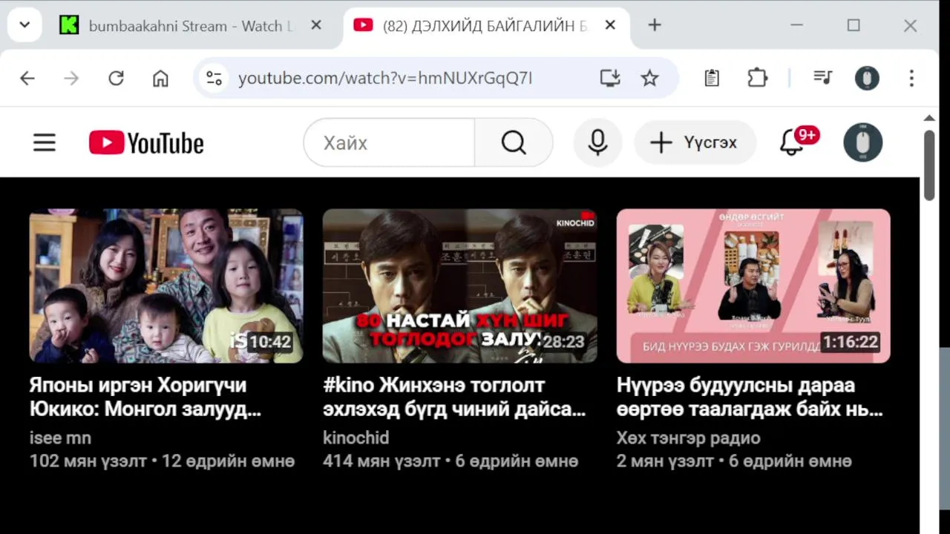Visit the kinochid channel
This screenshot has height=534, width=950.
[x=356, y=438]
